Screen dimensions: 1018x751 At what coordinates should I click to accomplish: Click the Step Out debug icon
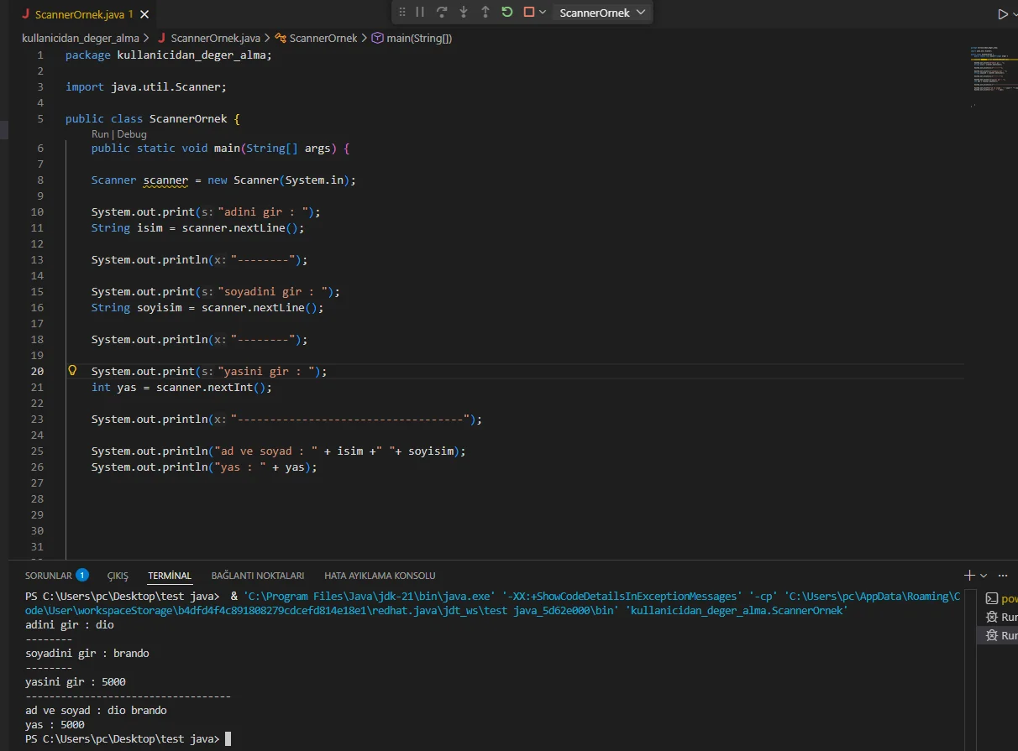click(x=485, y=13)
